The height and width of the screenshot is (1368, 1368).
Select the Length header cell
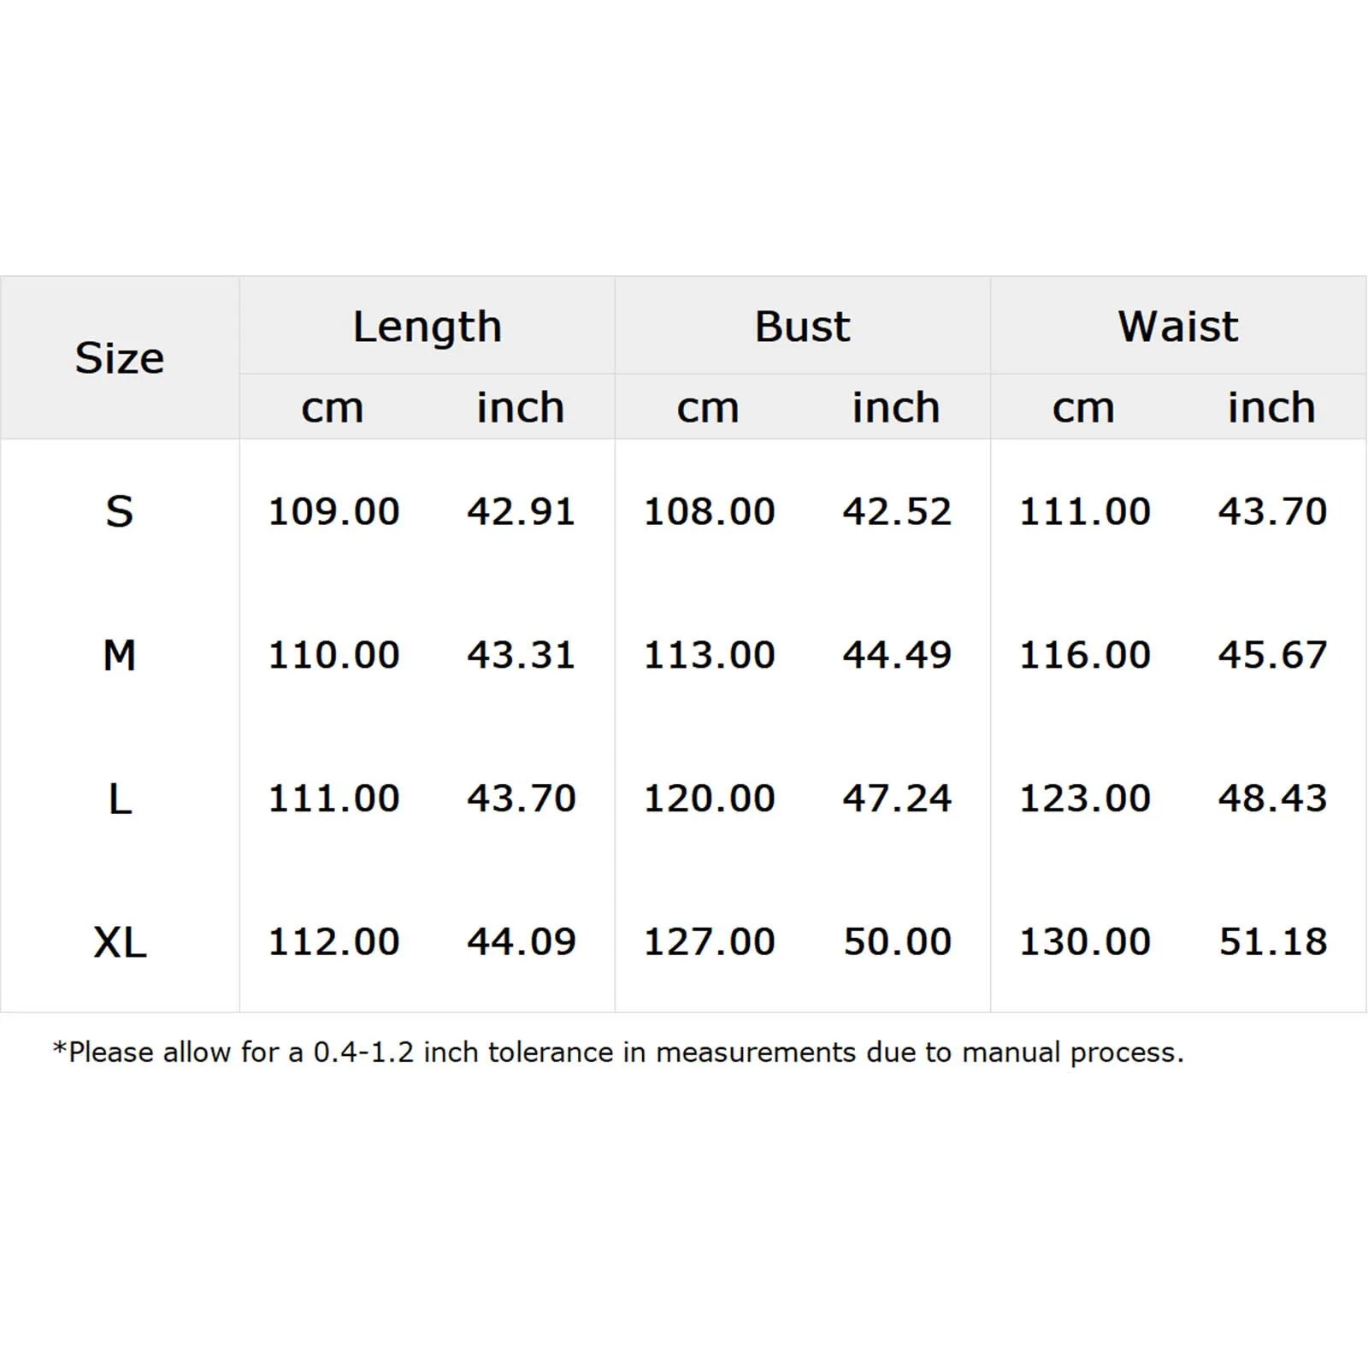click(427, 327)
